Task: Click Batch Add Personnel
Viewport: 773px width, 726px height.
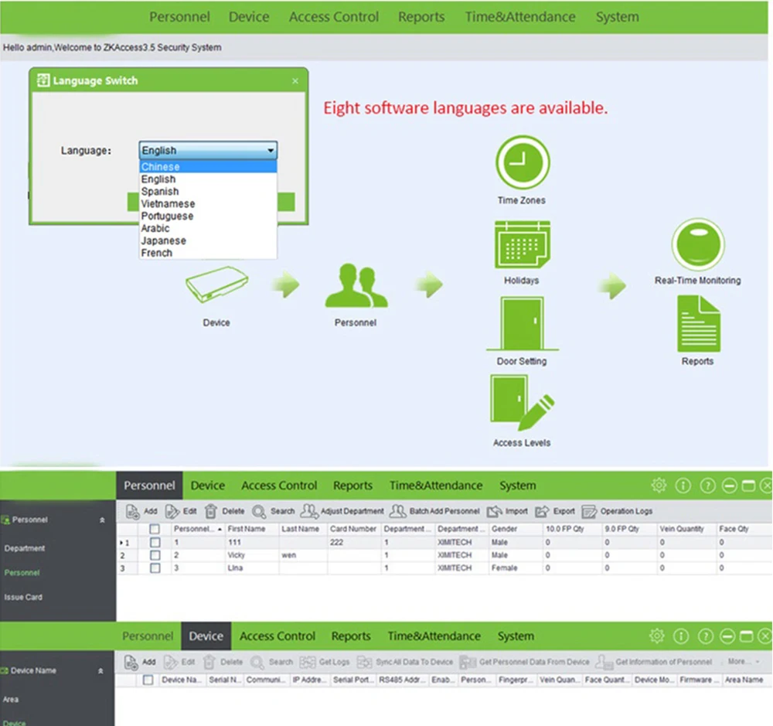Action: (434, 512)
